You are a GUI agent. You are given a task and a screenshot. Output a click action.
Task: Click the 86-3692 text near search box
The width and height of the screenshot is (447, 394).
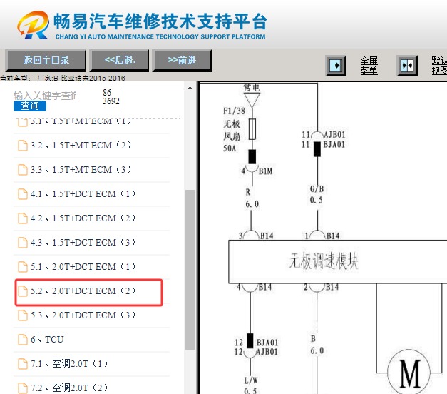pos(111,97)
